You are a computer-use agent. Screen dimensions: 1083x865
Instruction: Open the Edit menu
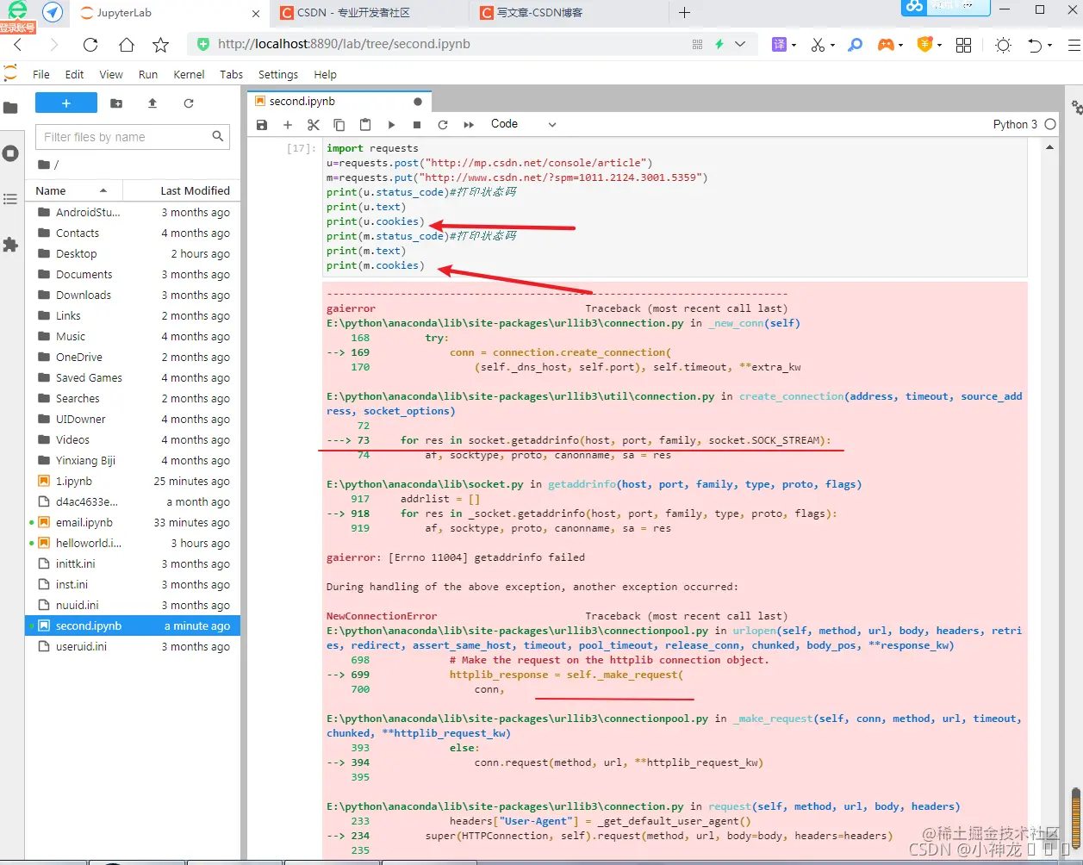(x=75, y=75)
